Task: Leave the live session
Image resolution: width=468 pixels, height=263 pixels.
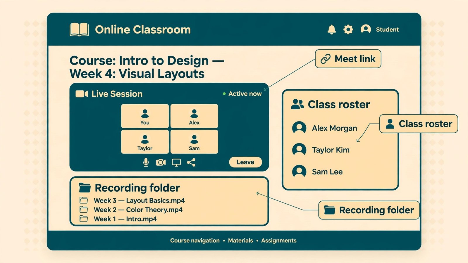Action: pos(245,162)
